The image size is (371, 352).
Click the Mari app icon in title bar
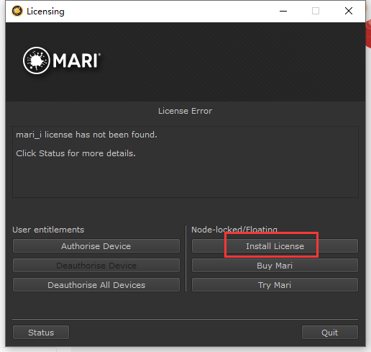click(17, 11)
